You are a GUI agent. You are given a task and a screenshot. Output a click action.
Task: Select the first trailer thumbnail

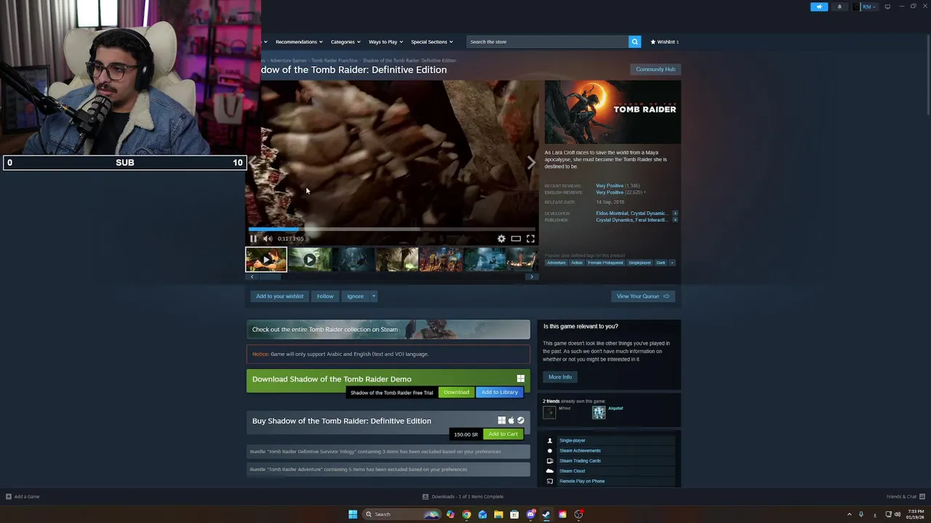(x=266, y=259)
